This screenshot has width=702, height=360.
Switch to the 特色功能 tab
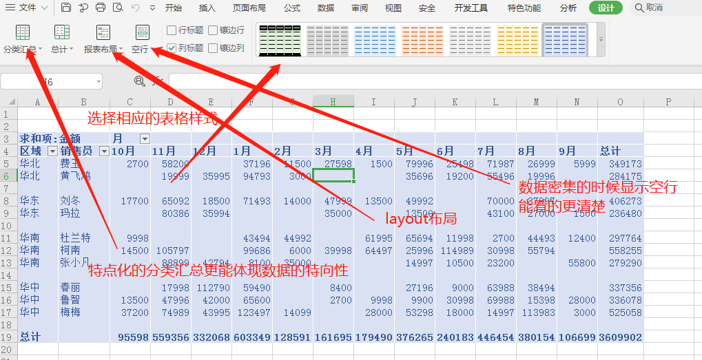tap(524, 8)
